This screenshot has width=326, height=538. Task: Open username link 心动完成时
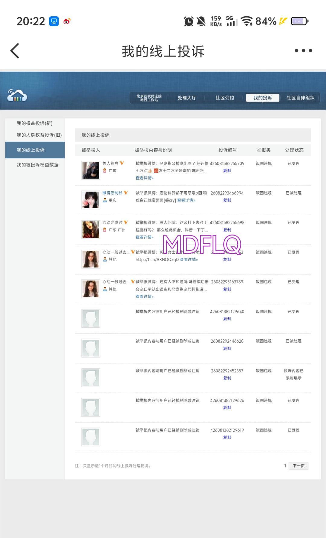click(112, 222)
